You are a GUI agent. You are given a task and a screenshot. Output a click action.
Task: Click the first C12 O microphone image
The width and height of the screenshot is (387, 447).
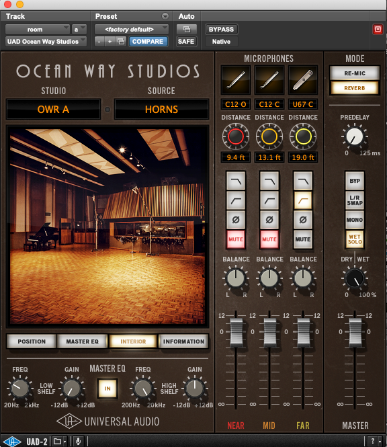coord(236,80)
